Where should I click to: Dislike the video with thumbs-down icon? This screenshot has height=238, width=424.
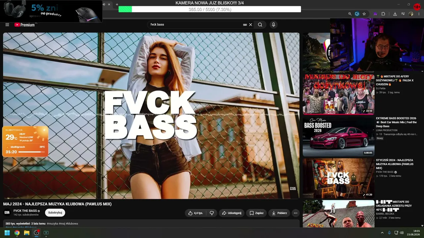click(x=212, y=213)
